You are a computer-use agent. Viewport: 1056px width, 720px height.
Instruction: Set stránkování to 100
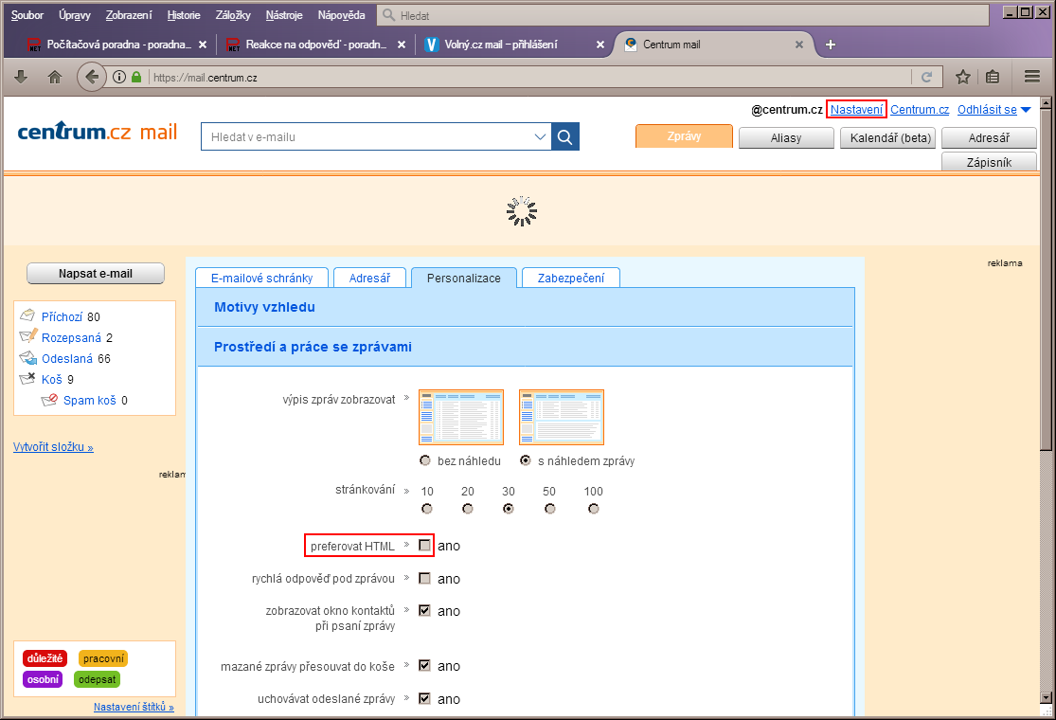pos(593,509)
